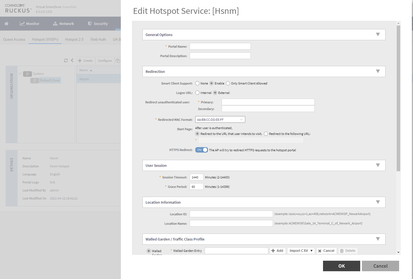Toggle the HTTPS Redirect switch off
Screen dimensions: 413x279
(201, 150)
